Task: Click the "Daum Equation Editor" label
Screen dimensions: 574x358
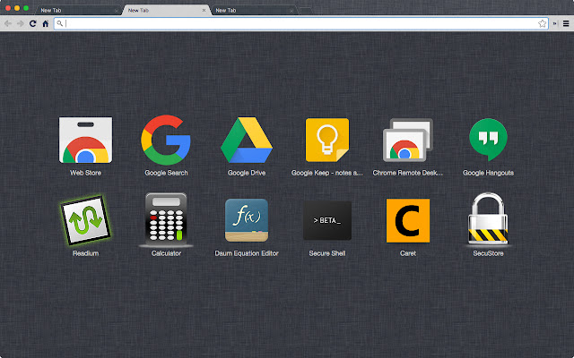Action: [x=247, y=253]
